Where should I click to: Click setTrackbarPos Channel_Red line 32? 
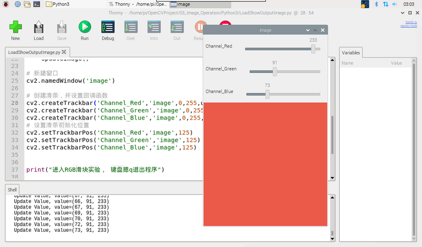point(110,133)
